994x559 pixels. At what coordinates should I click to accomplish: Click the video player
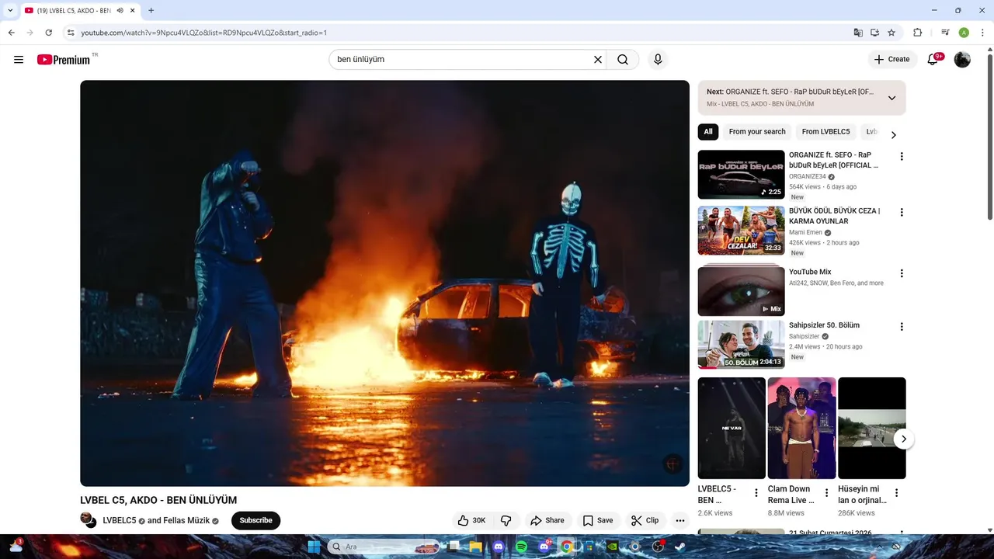[x=384, y=283]
